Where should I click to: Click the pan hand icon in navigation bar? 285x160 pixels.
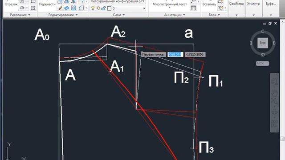coord(274,94)
